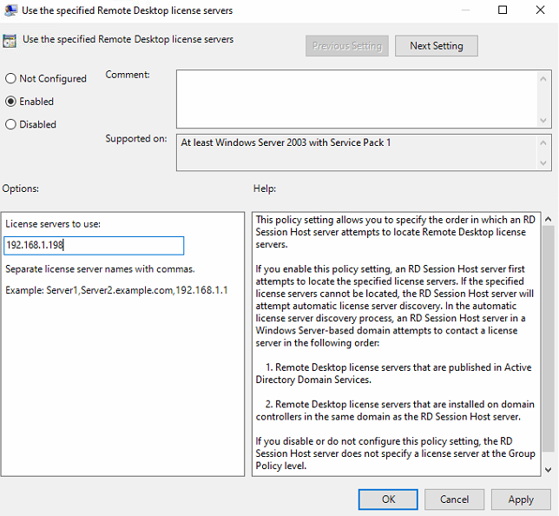Image resolution: width=559 pixels, height=516 pixels.
Task: Maximize the policy settings window
Action: click(503, 10)
